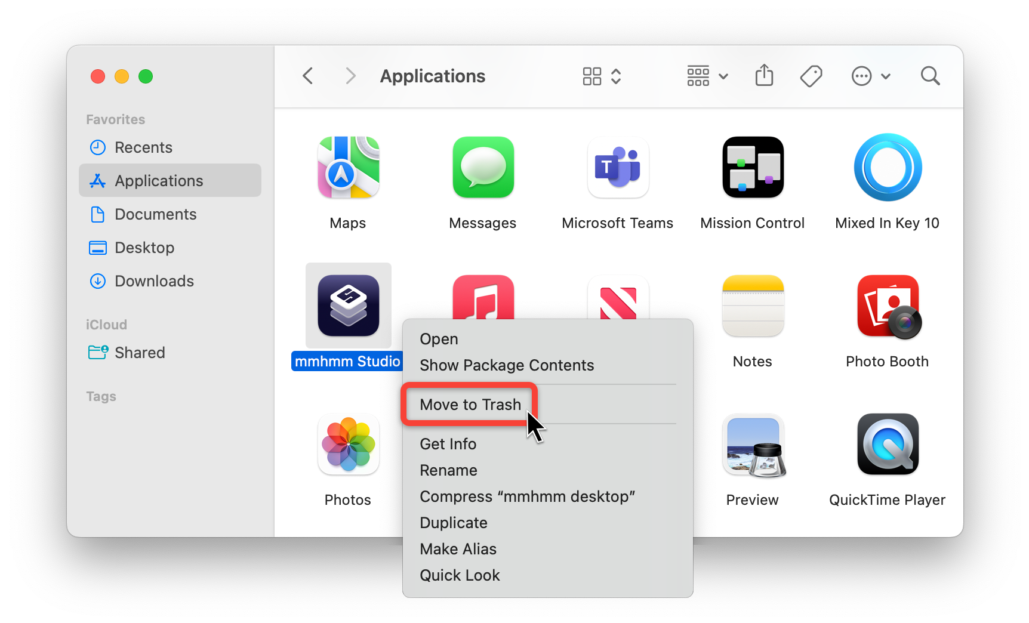Select the Microsoft Teams icon
The image size is (1029, 623).
618,168
